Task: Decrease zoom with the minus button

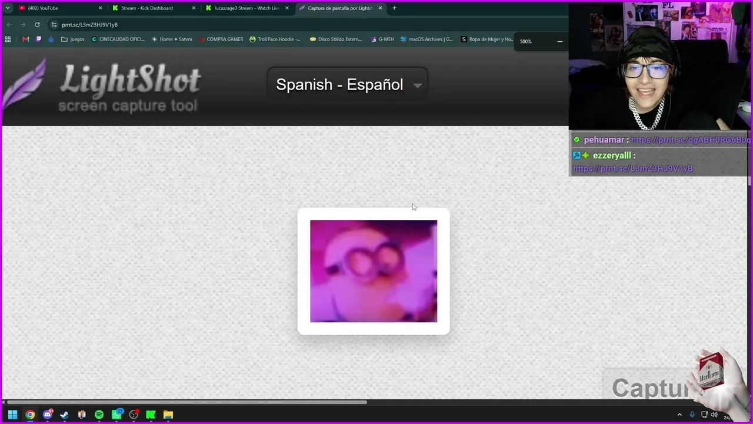Action: (x=559, y=41)
